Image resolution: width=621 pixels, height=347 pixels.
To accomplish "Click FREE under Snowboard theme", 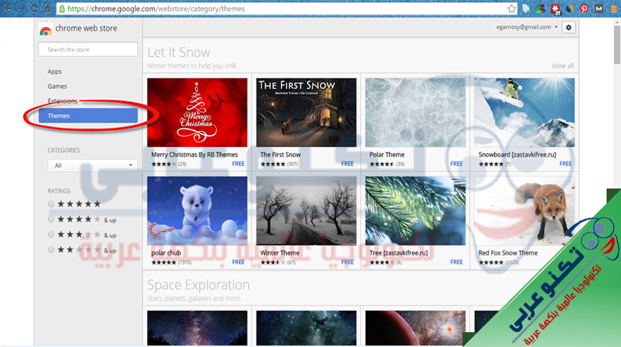I will (566, 164).
